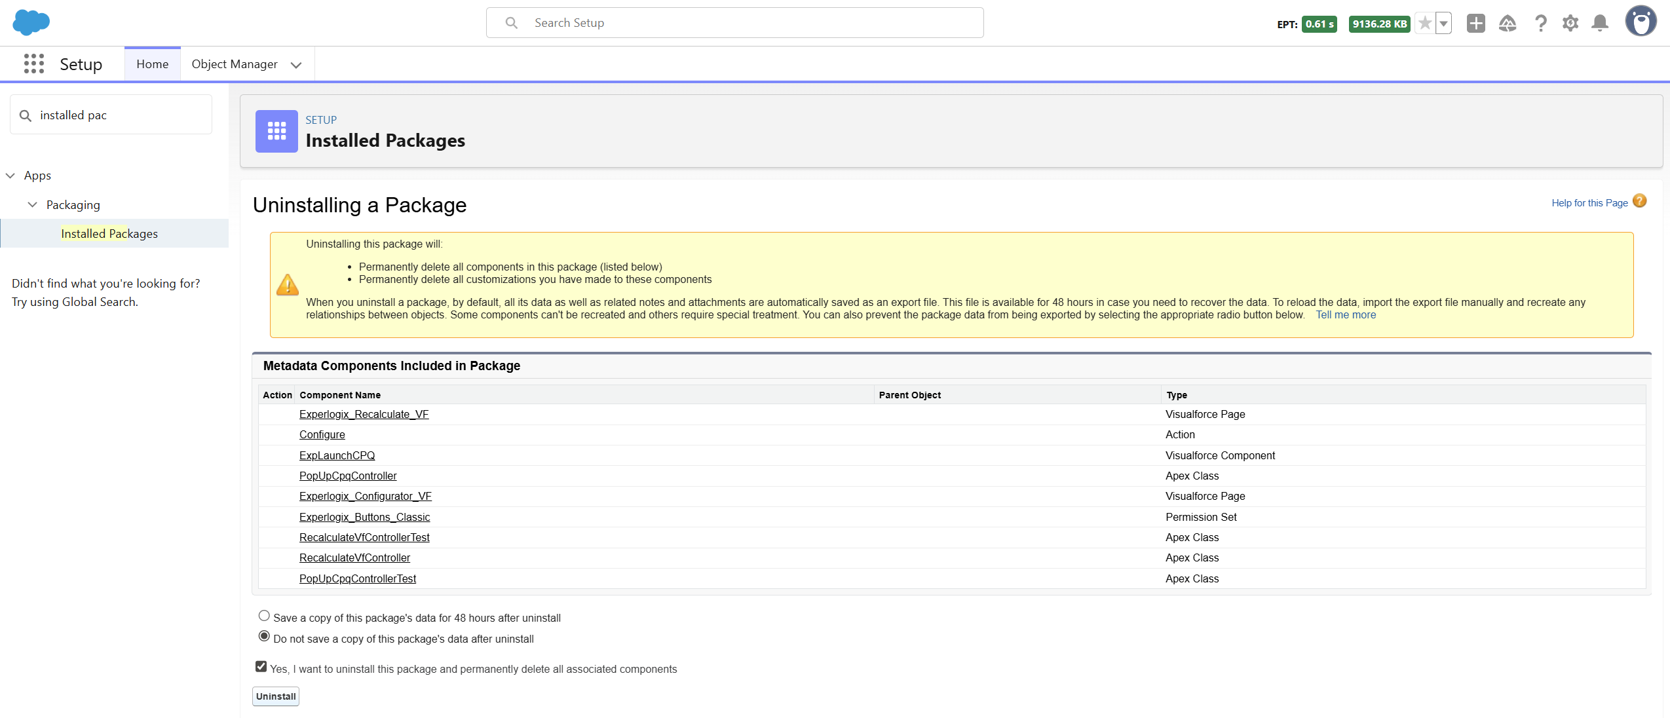Open the notifications bell
The width and height of the screenshot is (1670, 718).
tap(1600, 24)
